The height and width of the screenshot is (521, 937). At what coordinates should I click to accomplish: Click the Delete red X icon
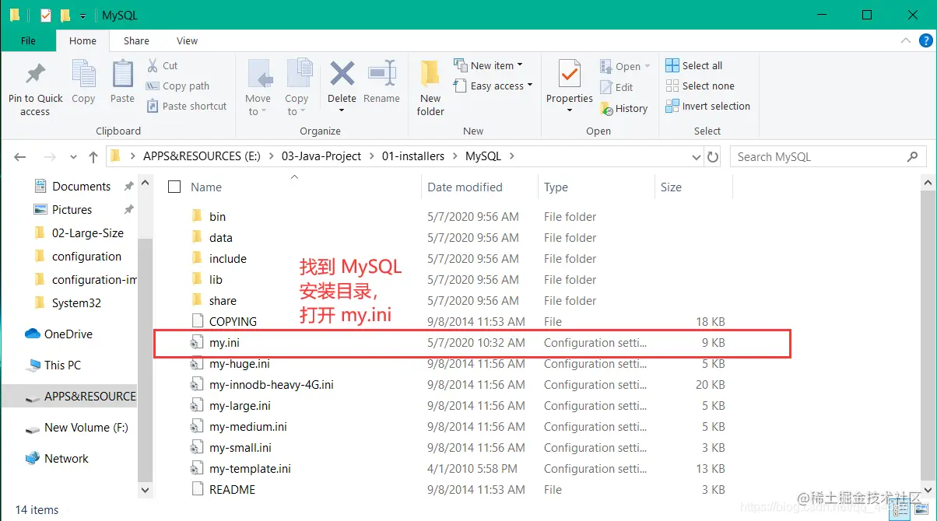[342, 74]
